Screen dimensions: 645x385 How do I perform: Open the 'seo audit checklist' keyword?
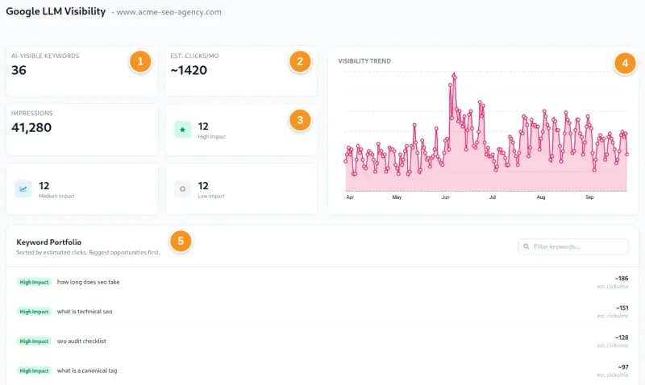coord(81,341)
